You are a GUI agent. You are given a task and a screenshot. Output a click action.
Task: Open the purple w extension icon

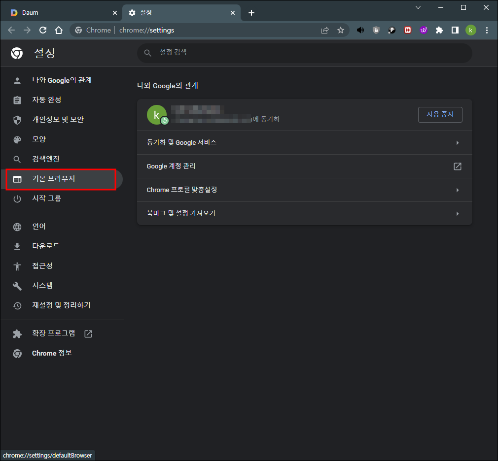423,30
